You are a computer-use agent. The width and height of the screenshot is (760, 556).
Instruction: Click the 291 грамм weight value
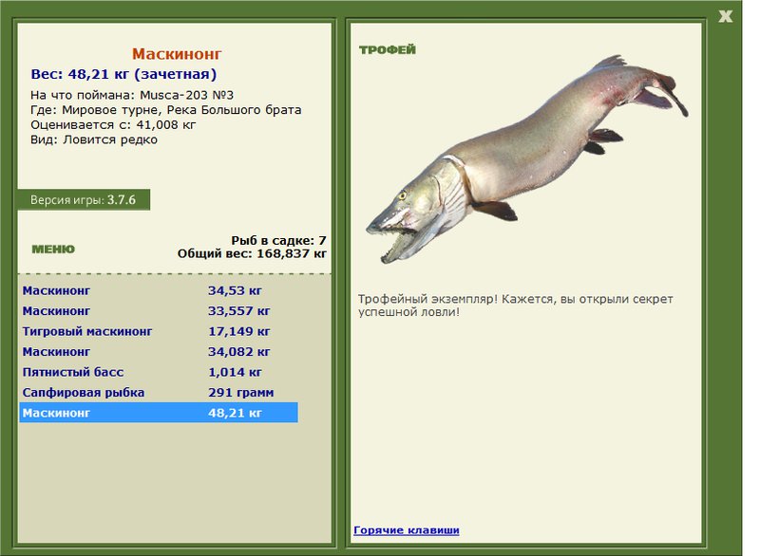pyautogui.click(x=241, y=393)
